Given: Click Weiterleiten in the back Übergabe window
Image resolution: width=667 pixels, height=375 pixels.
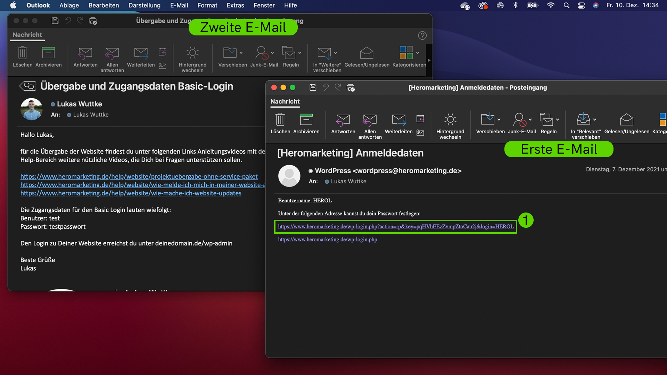Looking at the screenshot, I should 141,57.
